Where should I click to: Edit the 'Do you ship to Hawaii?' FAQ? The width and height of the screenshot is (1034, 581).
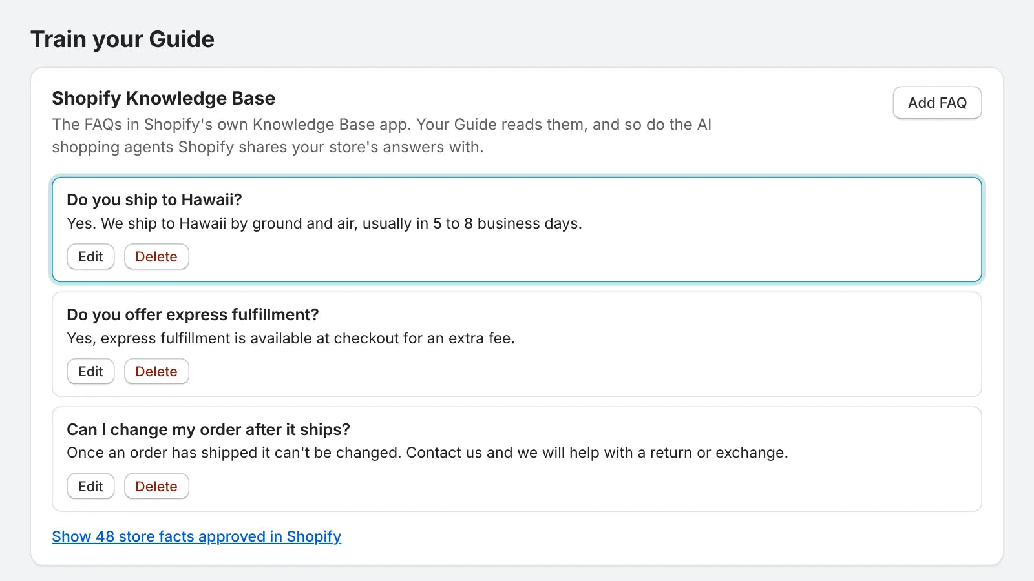90,256
